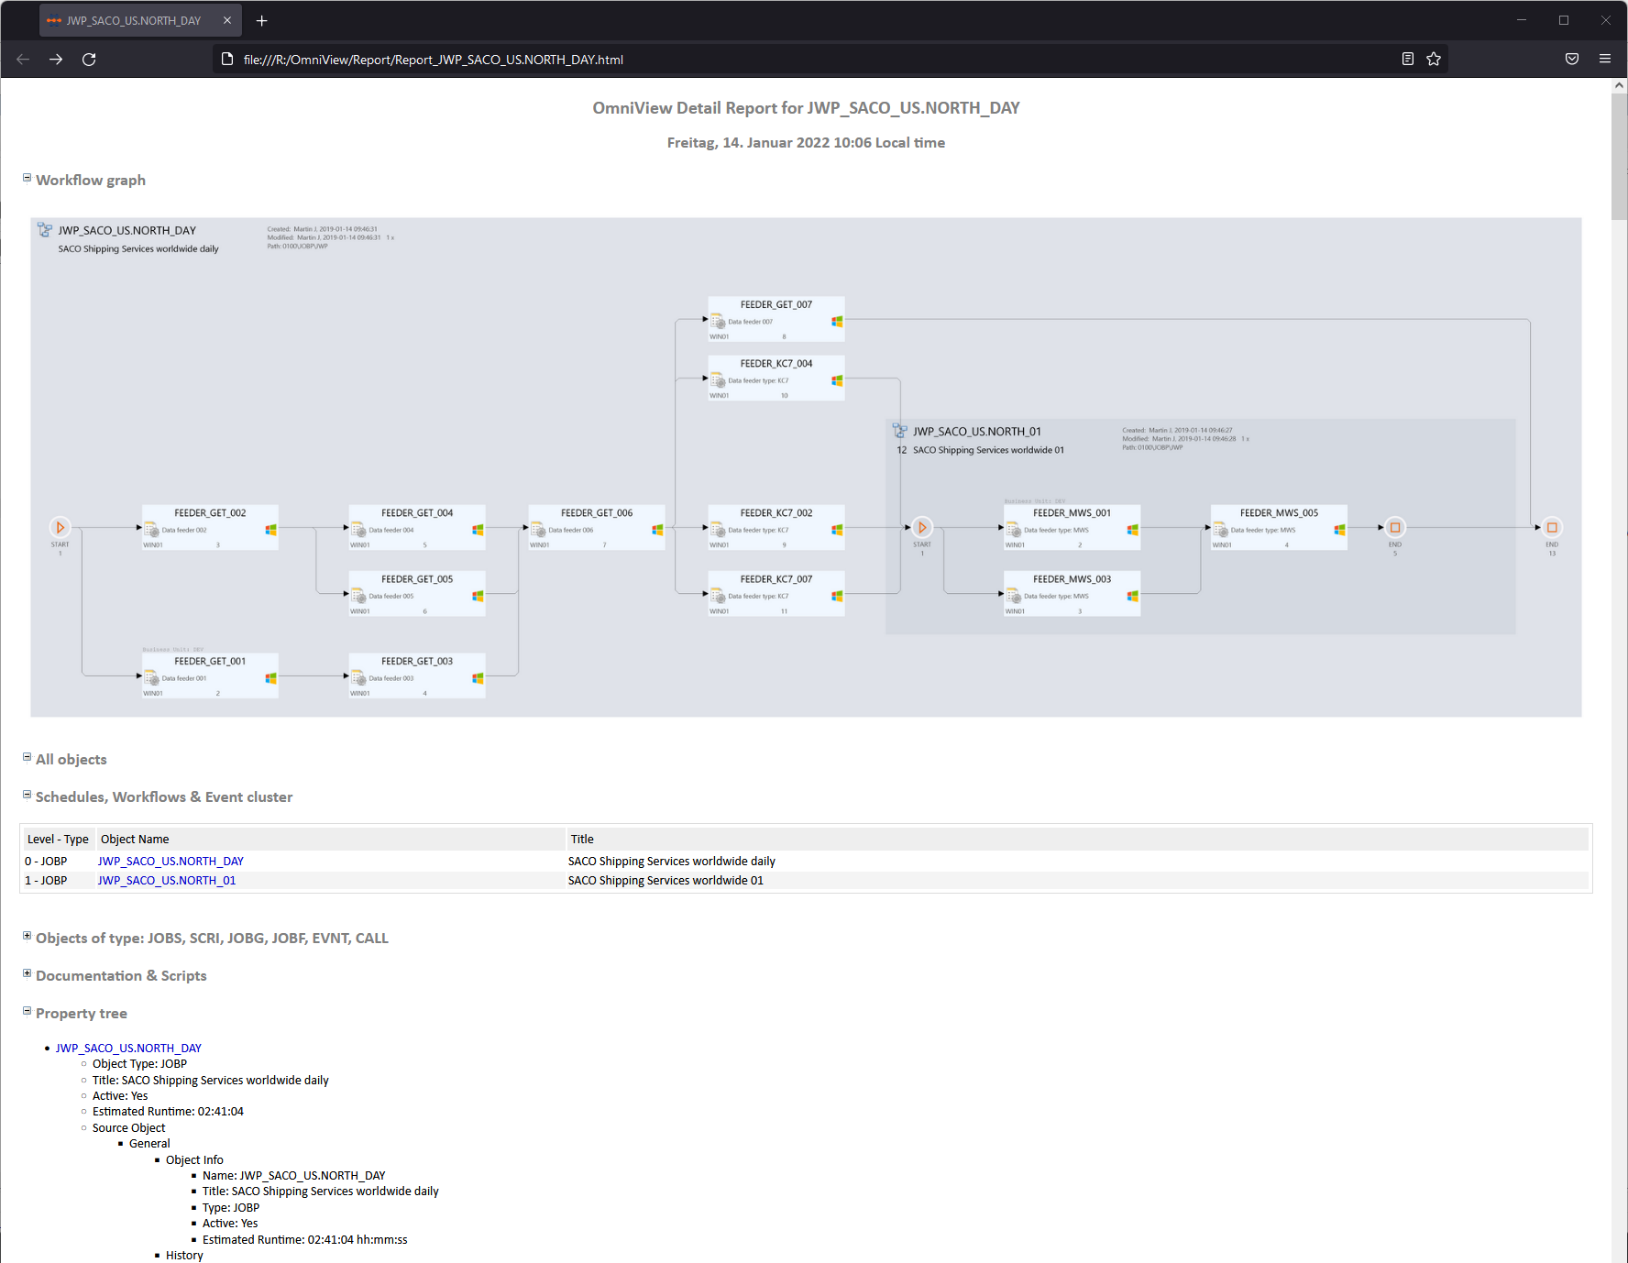Image resolution: width=1628 pixels, height=1263 pixels.
Task: Click the START icon inside the NORTH_01 sub-workflow
Action: coord(922,527)
